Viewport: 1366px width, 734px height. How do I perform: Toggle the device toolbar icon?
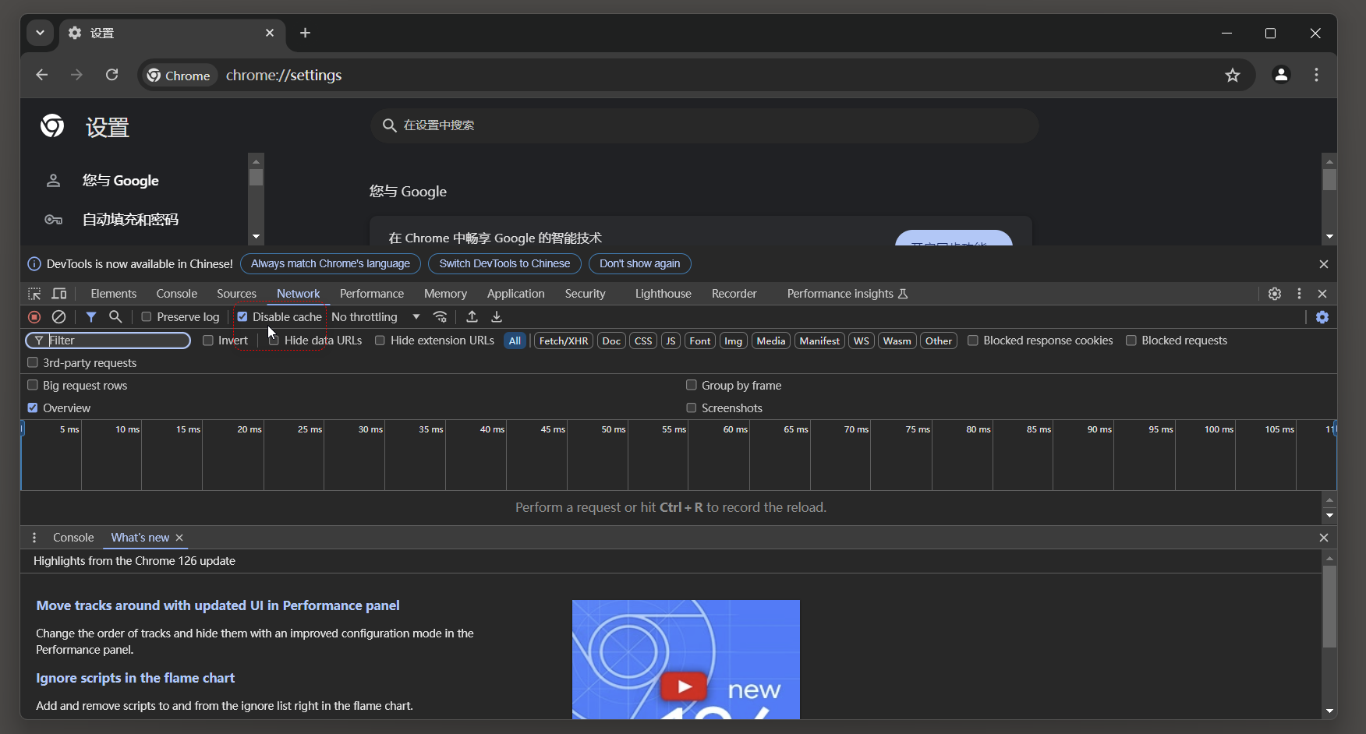pos(59,294)
